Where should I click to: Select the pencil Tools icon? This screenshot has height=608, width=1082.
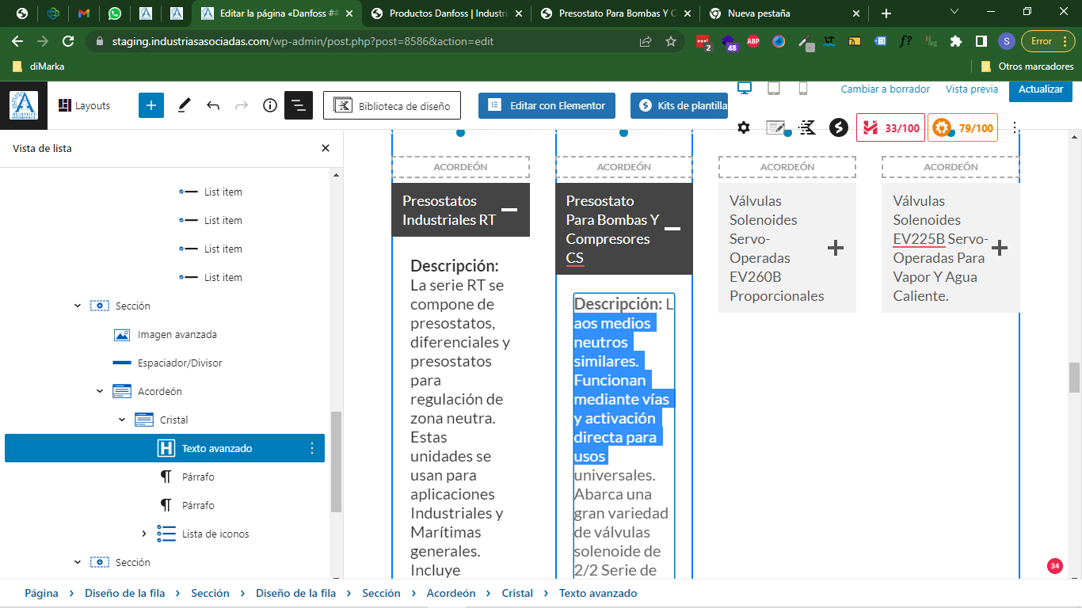point(184,105)
